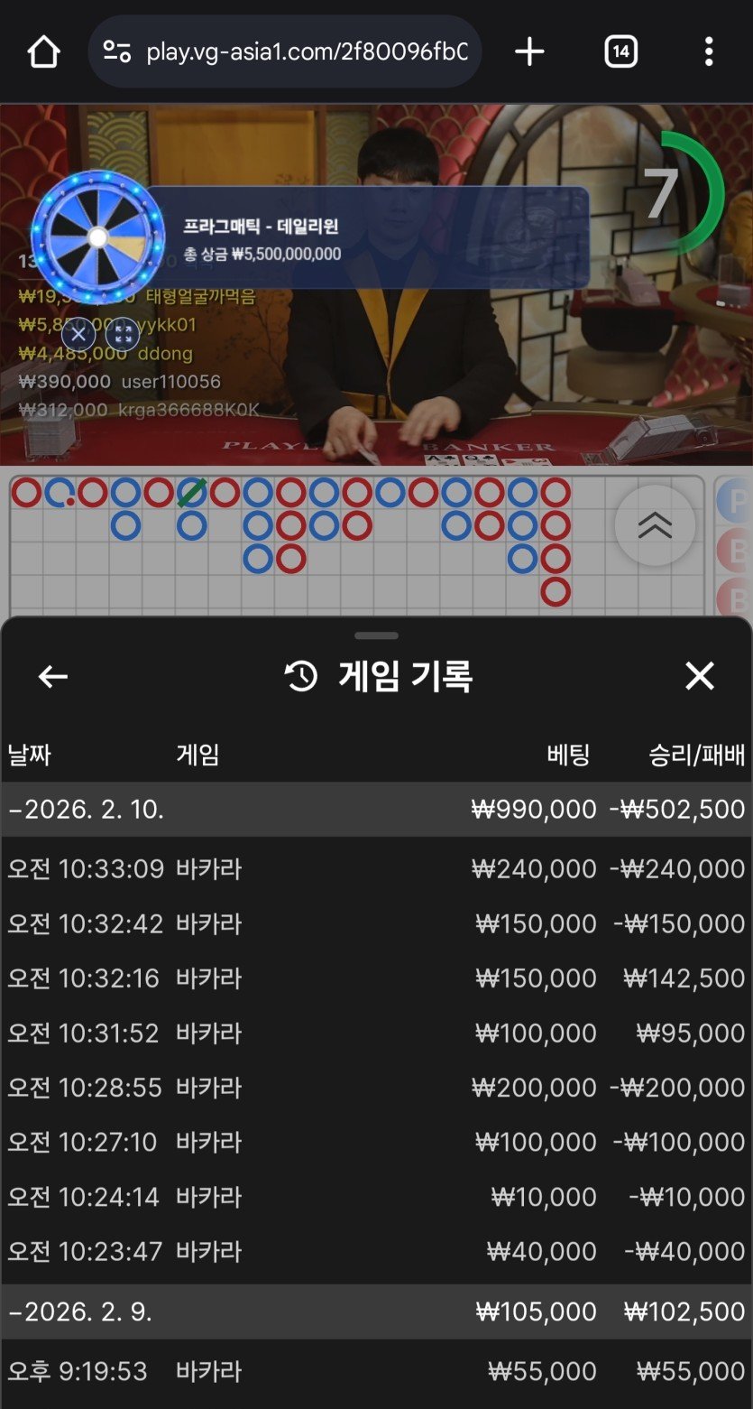
Task: Open the tab switcher showing 14 tabs
Action: (x=620, y=52)
